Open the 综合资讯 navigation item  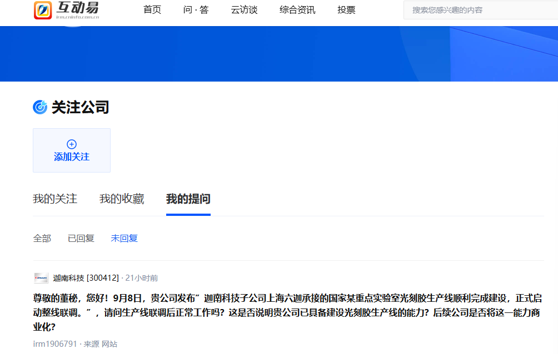(x=297, y=10)
